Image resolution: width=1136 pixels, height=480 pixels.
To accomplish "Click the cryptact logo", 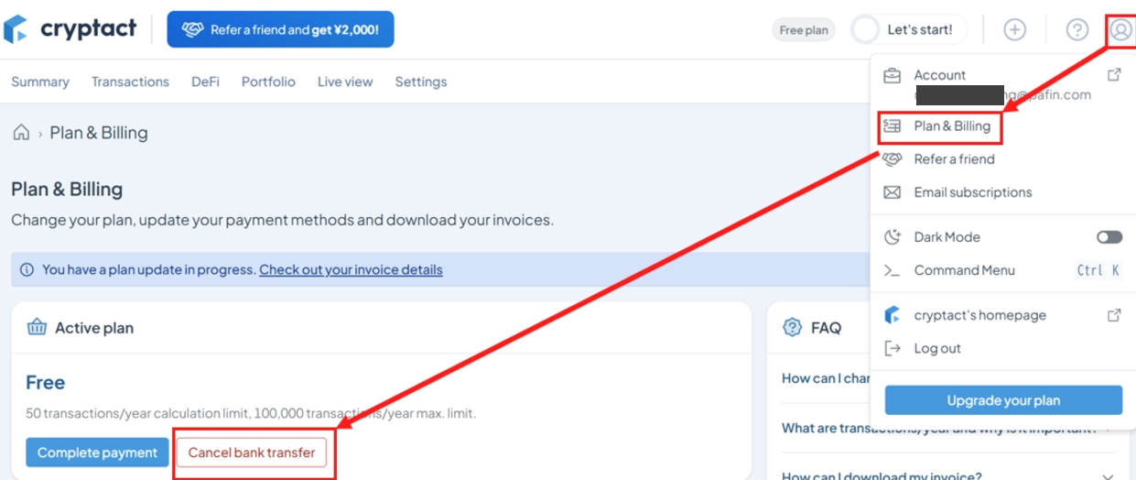I will [70, 29].
